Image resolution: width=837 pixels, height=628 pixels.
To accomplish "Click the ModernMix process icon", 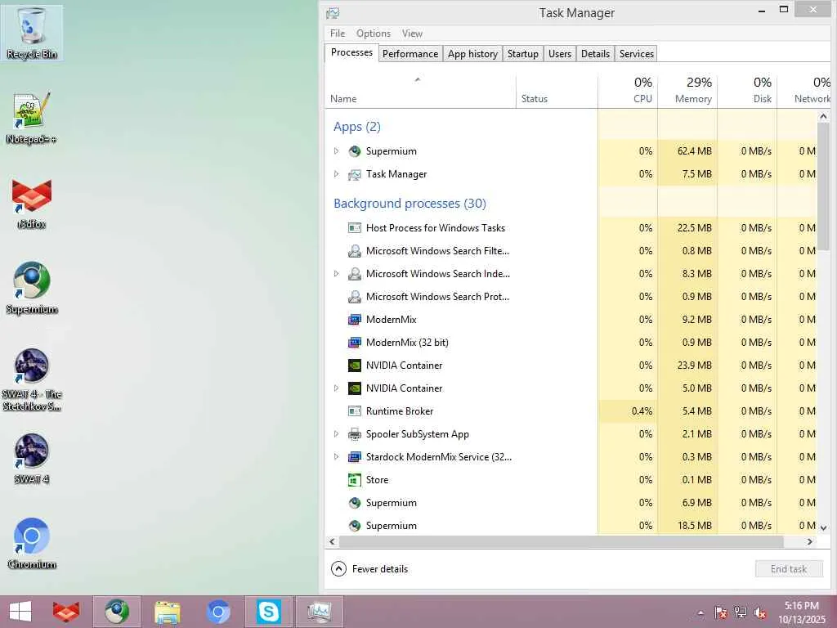I will click(355, 320).
